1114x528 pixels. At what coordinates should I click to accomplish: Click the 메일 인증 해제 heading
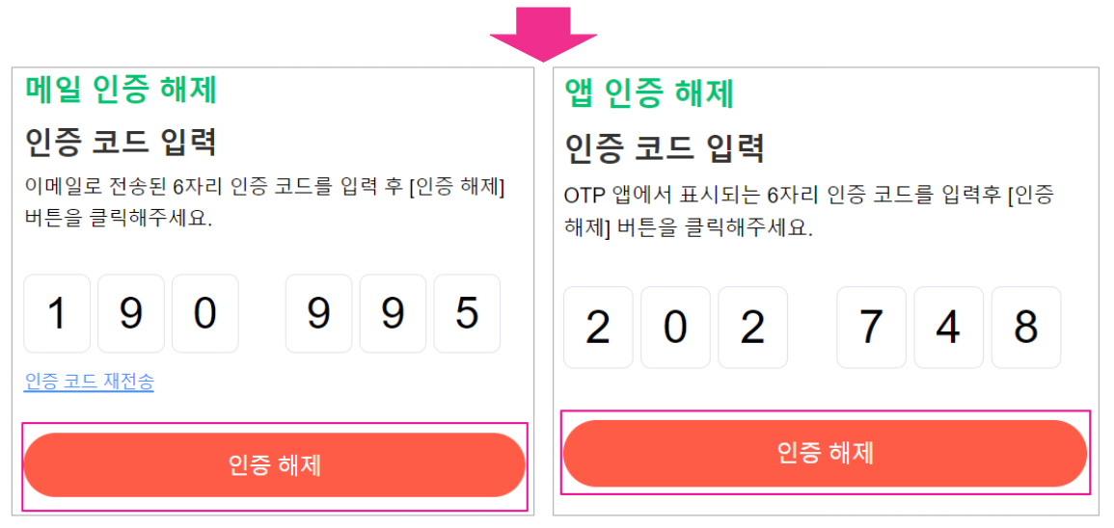[x=122, y=90]
